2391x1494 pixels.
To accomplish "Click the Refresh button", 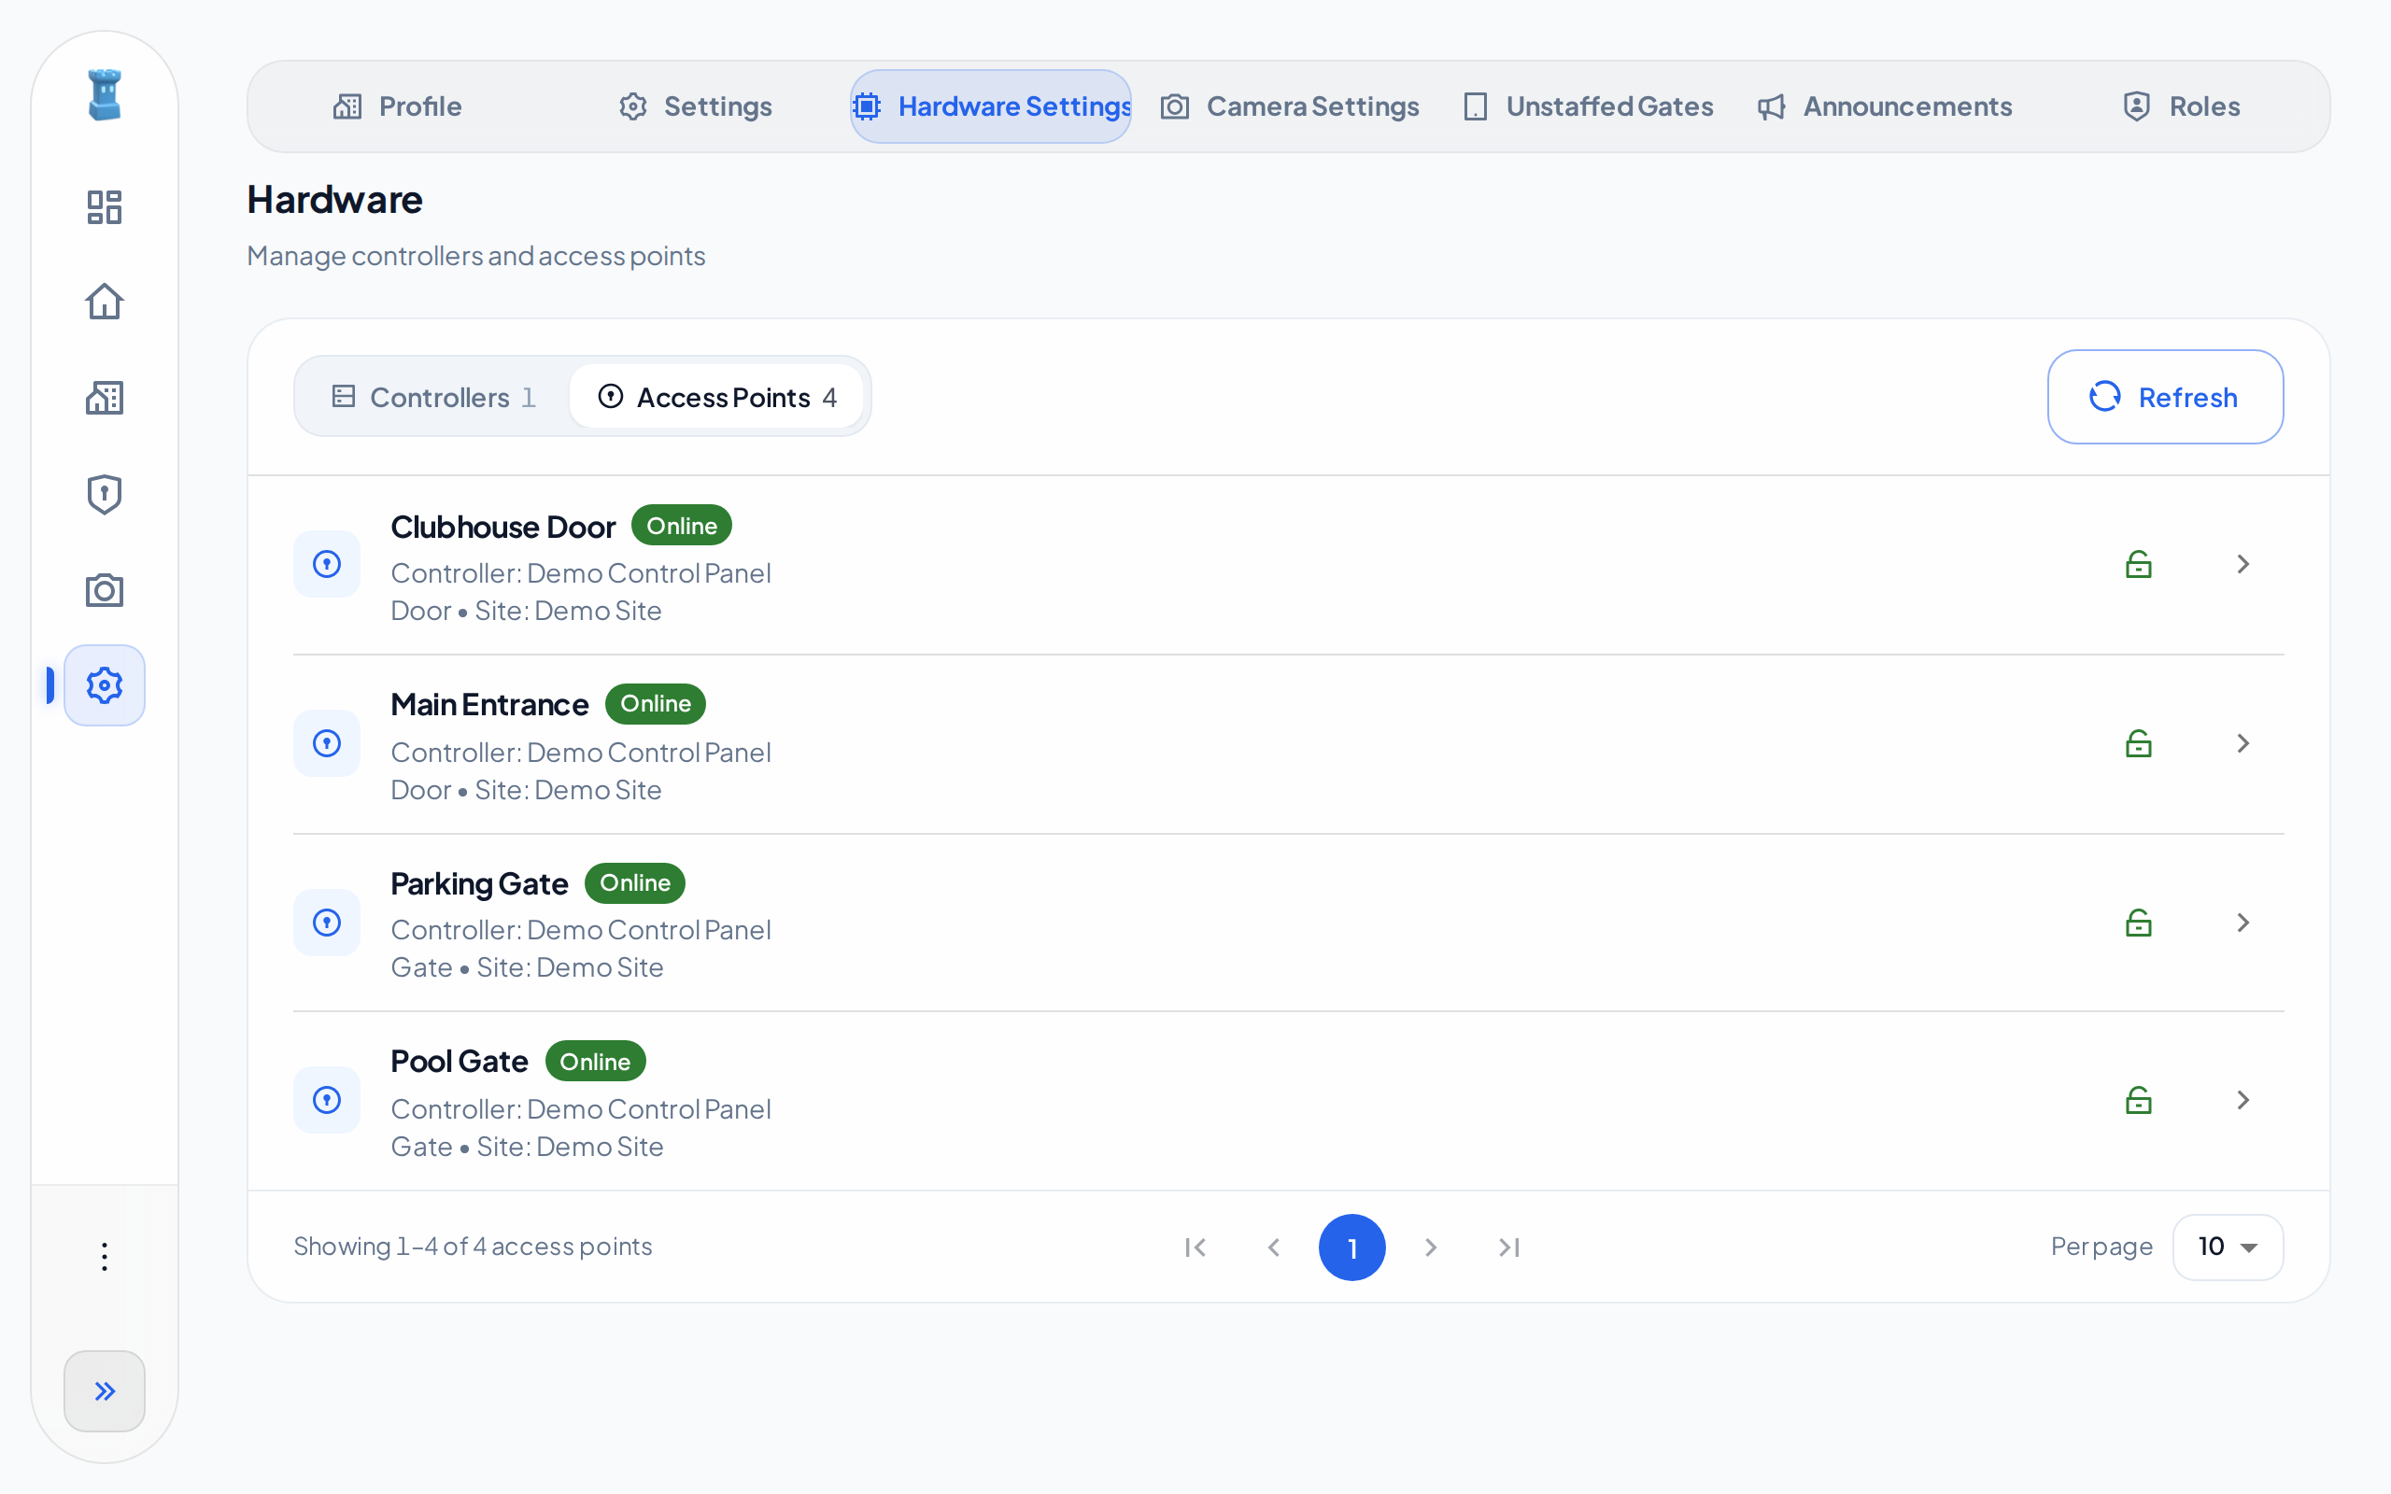I will click(x=2165, y=397).
